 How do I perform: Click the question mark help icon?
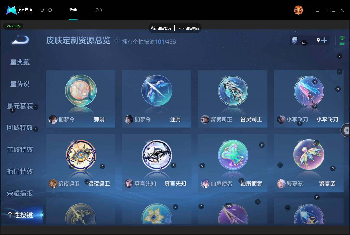pyautogui.click(x=117, y=41)
